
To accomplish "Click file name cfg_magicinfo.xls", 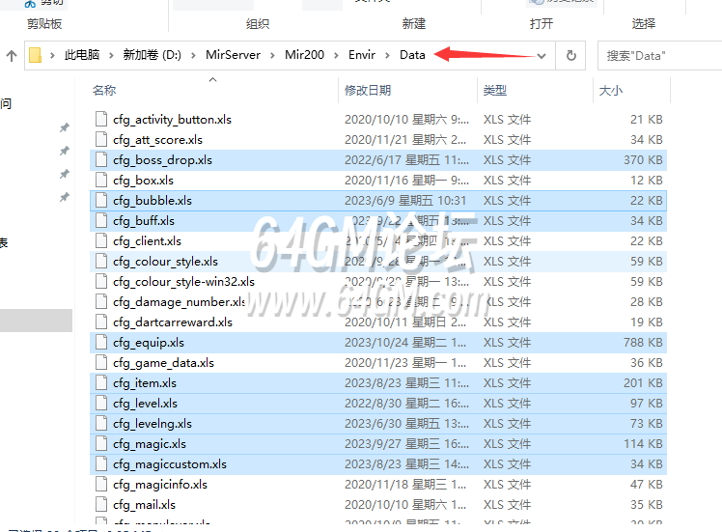I will pos(160,485).
